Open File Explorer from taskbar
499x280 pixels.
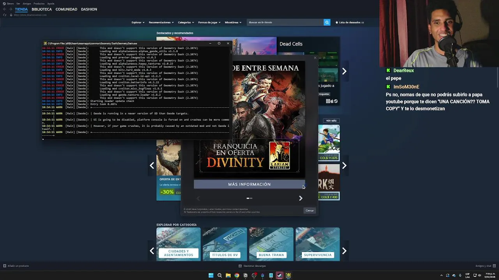pyautogui.click(x=228, y=275)
